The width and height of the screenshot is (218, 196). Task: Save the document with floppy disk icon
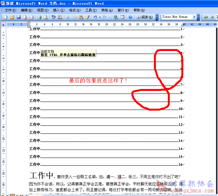tap(19, 17)
